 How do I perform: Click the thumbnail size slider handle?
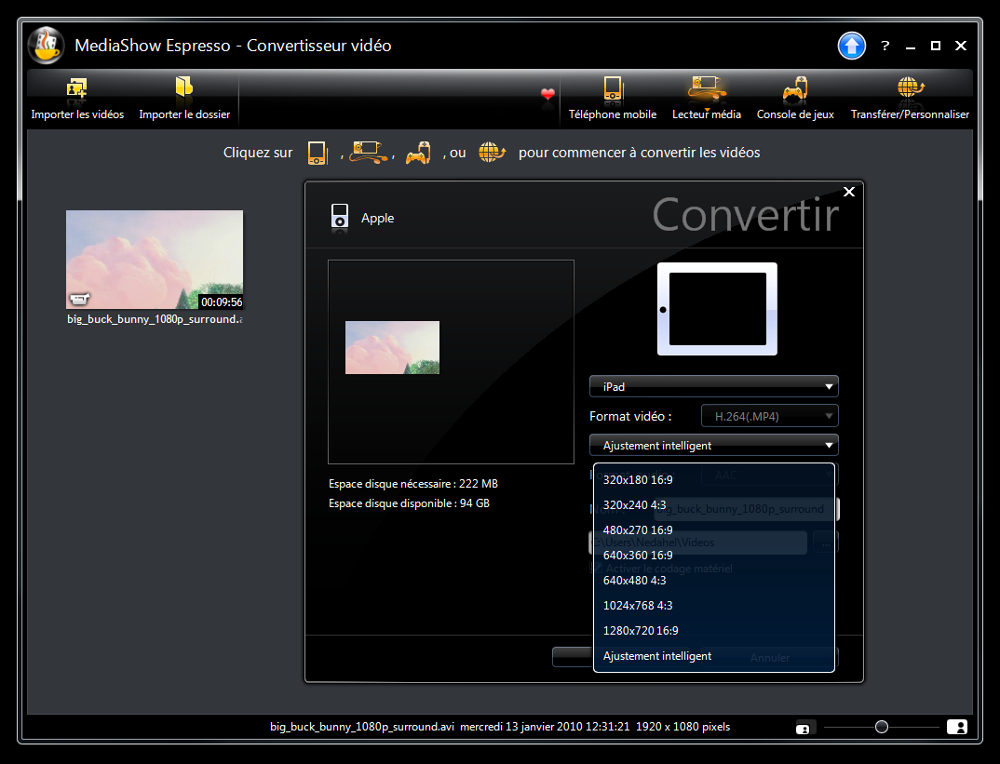[881, 727]
